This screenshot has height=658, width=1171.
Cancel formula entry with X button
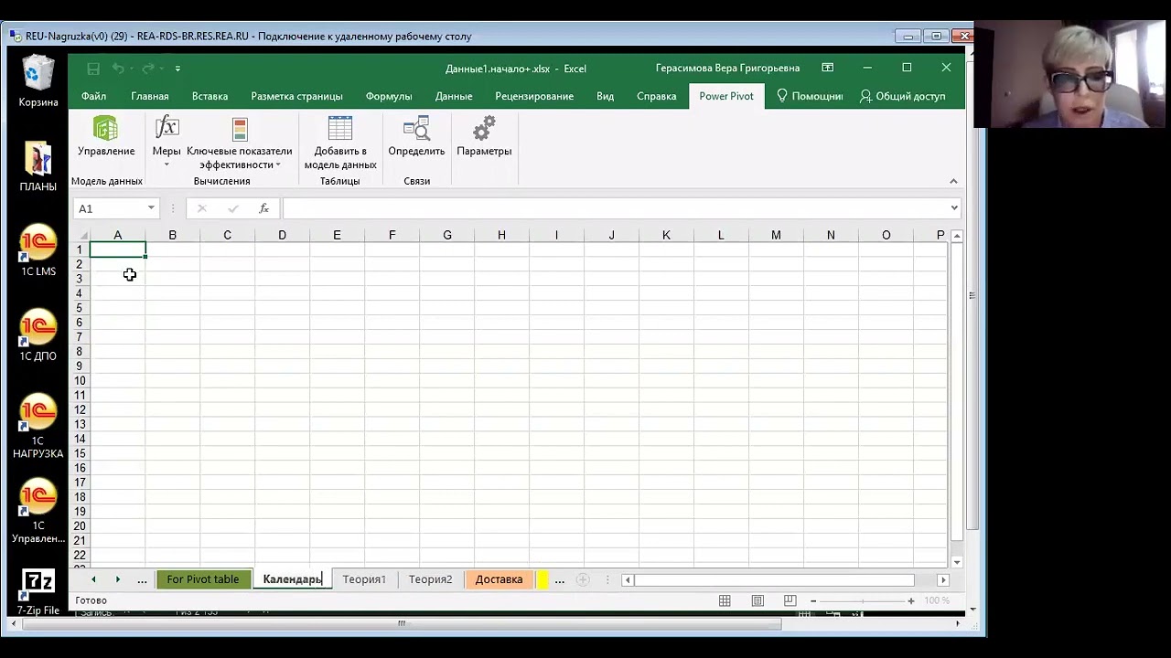pos(201,208)
